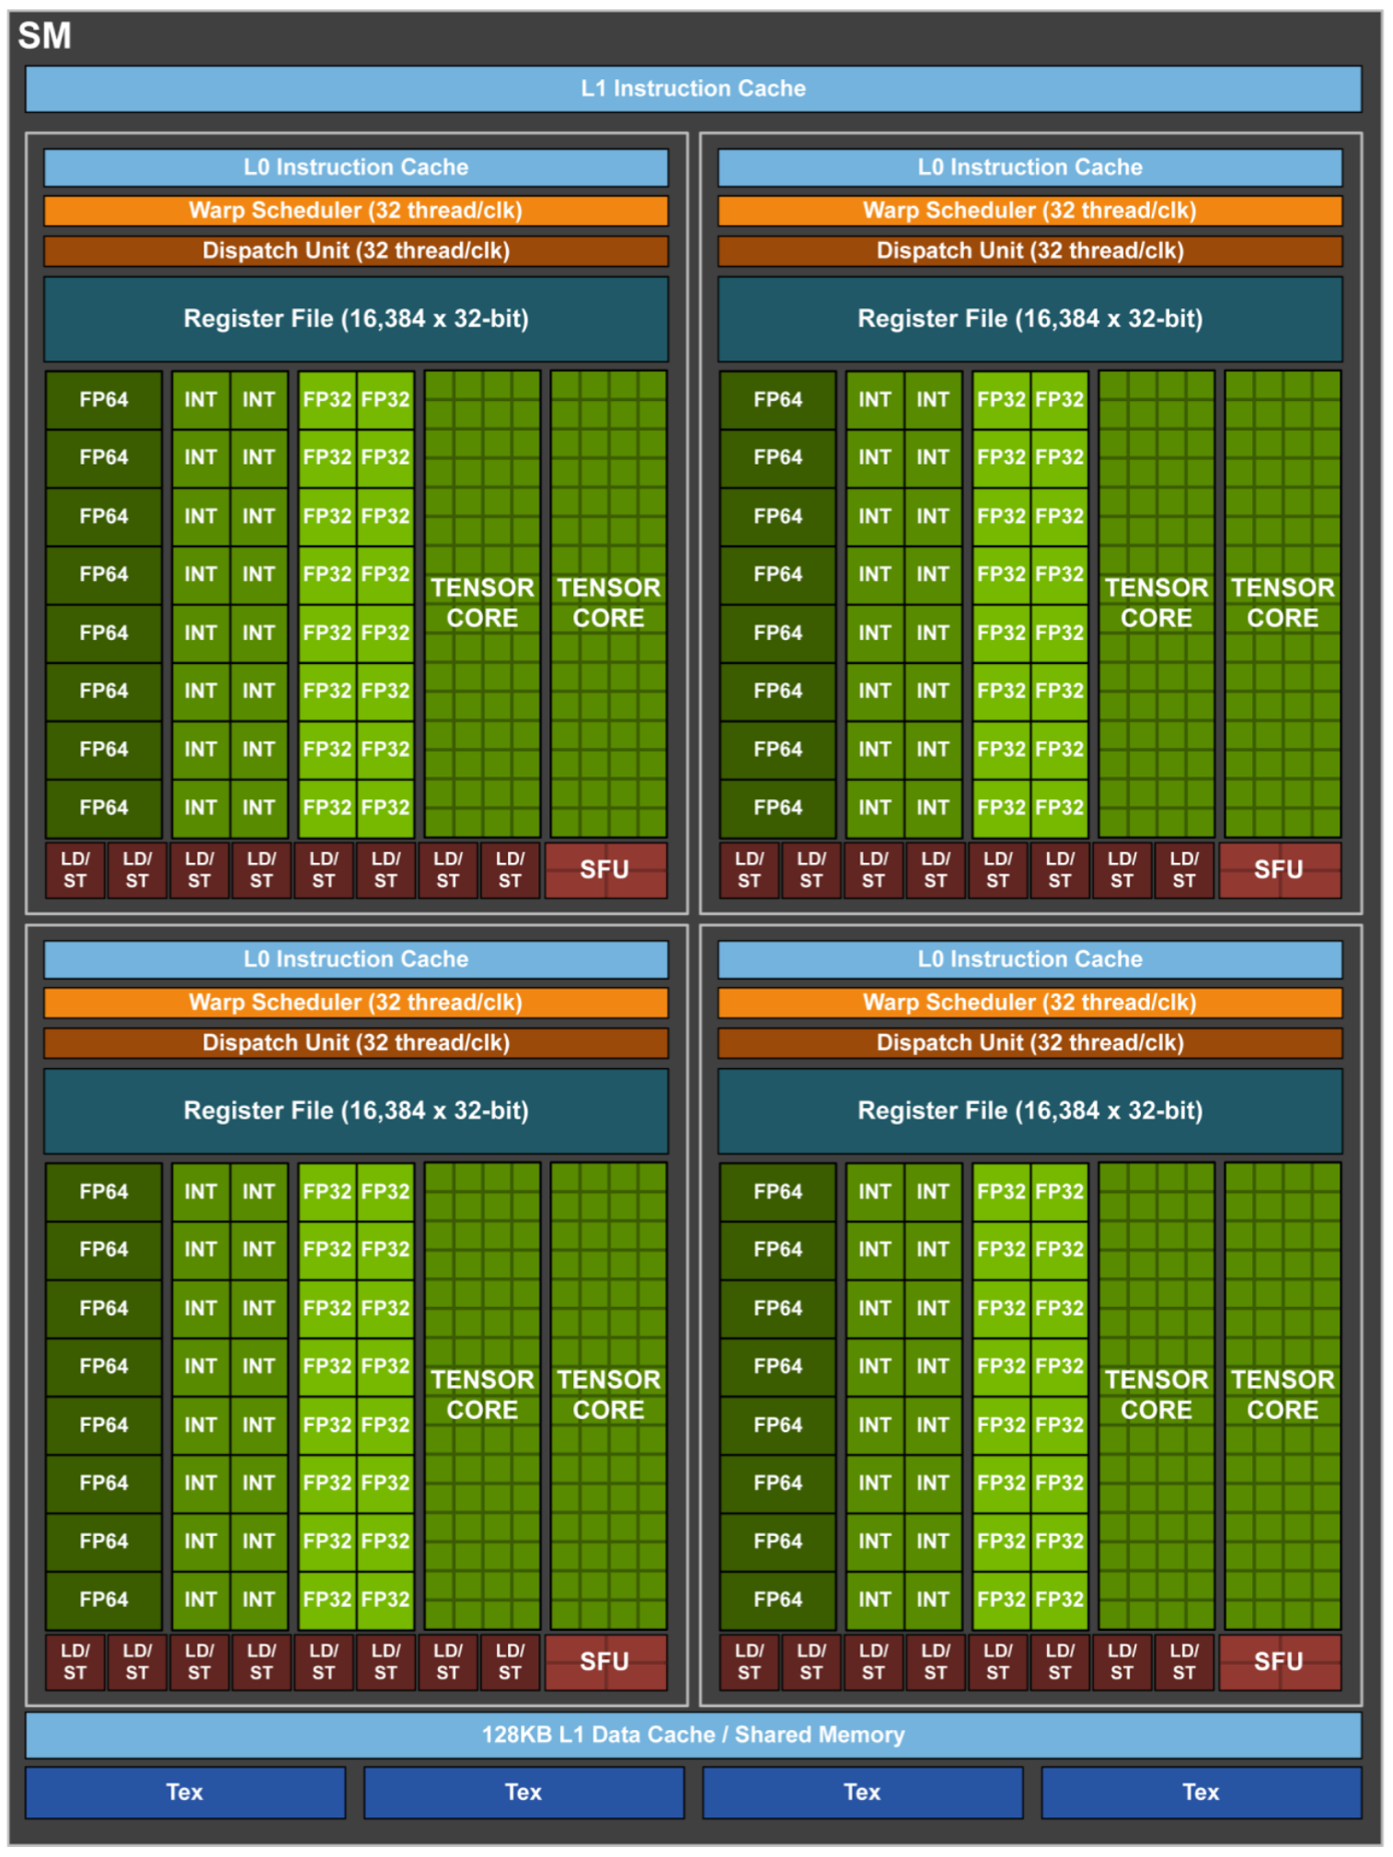Select the L0 Instruction Cache in upper-left partition
Image resolution: width=1393 pixels, height=1857 pixels.
[x=356, y=167]
